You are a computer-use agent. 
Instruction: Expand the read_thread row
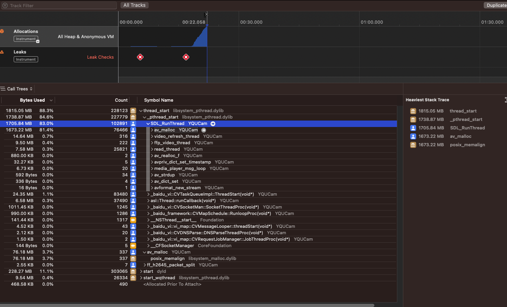tap(152, 149)
